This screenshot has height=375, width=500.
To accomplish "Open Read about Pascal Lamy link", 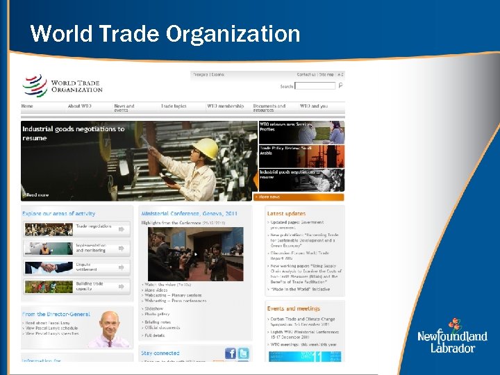I will click(x=47, y=323).
